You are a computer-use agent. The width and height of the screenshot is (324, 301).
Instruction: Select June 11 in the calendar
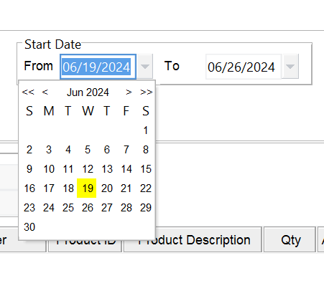[x=68, y=169]
